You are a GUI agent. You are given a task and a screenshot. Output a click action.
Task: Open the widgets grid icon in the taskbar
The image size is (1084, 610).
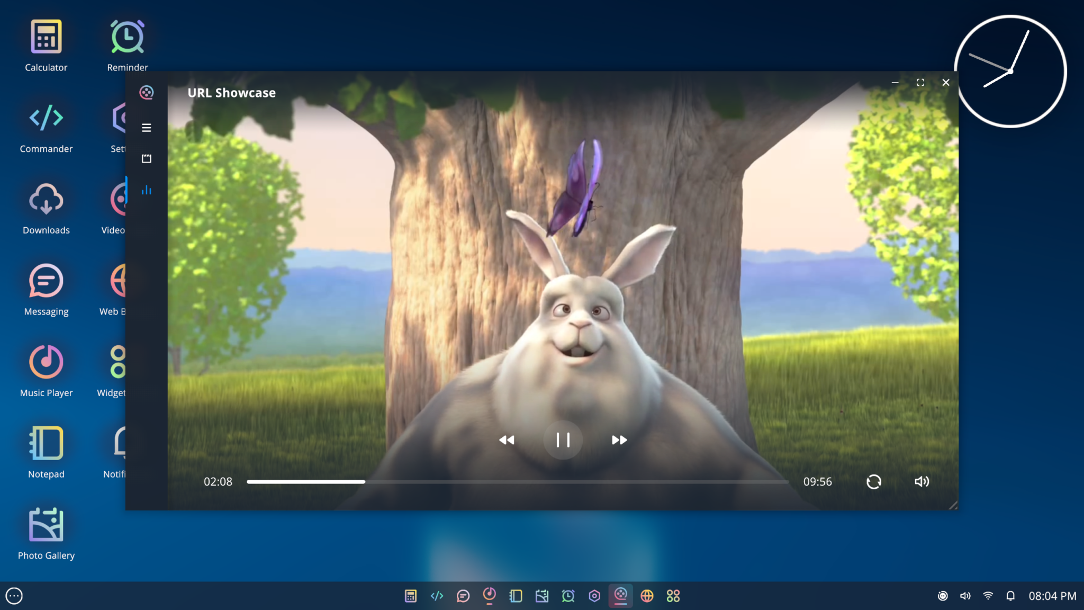pyautogui.click(x=673, y=596)
